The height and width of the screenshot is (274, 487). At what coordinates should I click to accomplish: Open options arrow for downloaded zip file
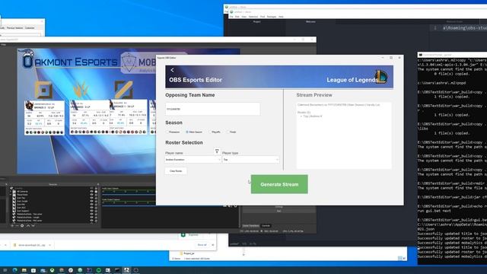tap(50, 245)
